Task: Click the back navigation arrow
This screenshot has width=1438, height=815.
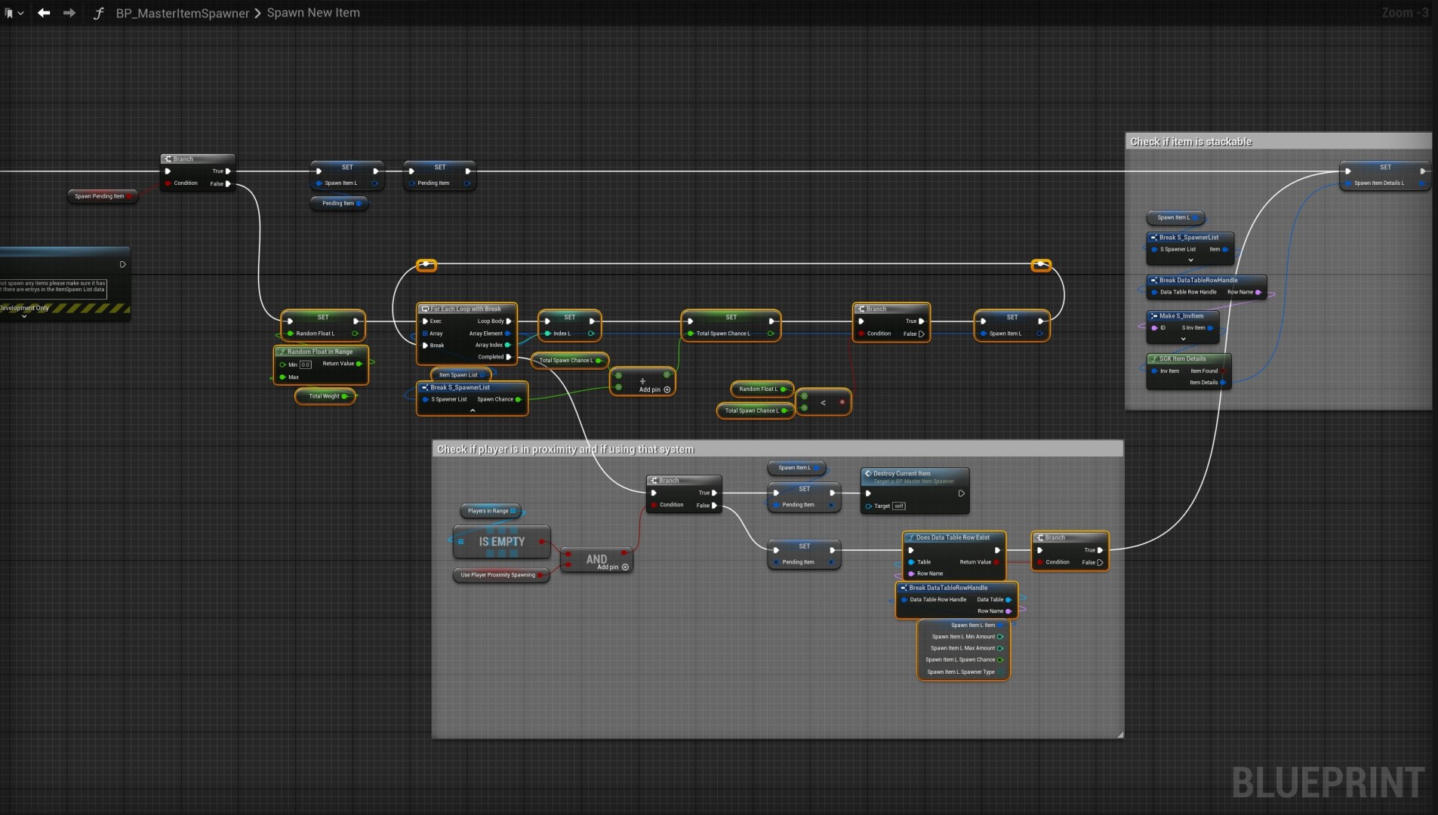Action: click(44, 13)
